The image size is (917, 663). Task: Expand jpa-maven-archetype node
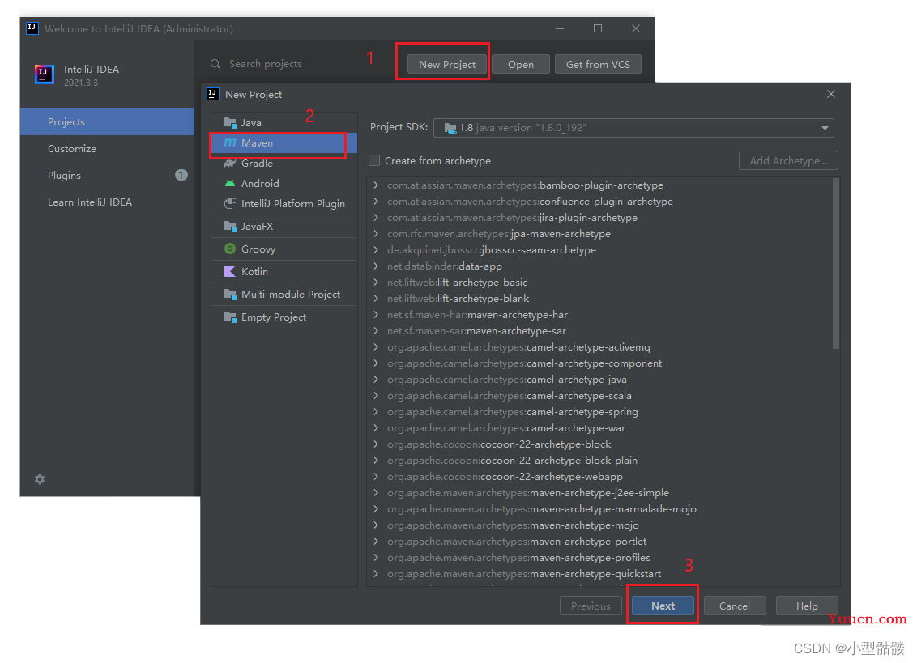(376, 234)
